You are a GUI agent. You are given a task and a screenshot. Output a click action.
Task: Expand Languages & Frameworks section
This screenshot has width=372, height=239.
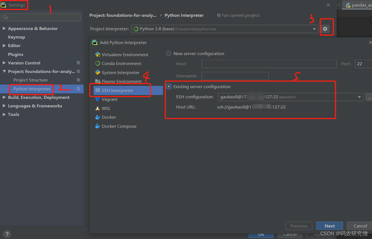pos(4,106)
